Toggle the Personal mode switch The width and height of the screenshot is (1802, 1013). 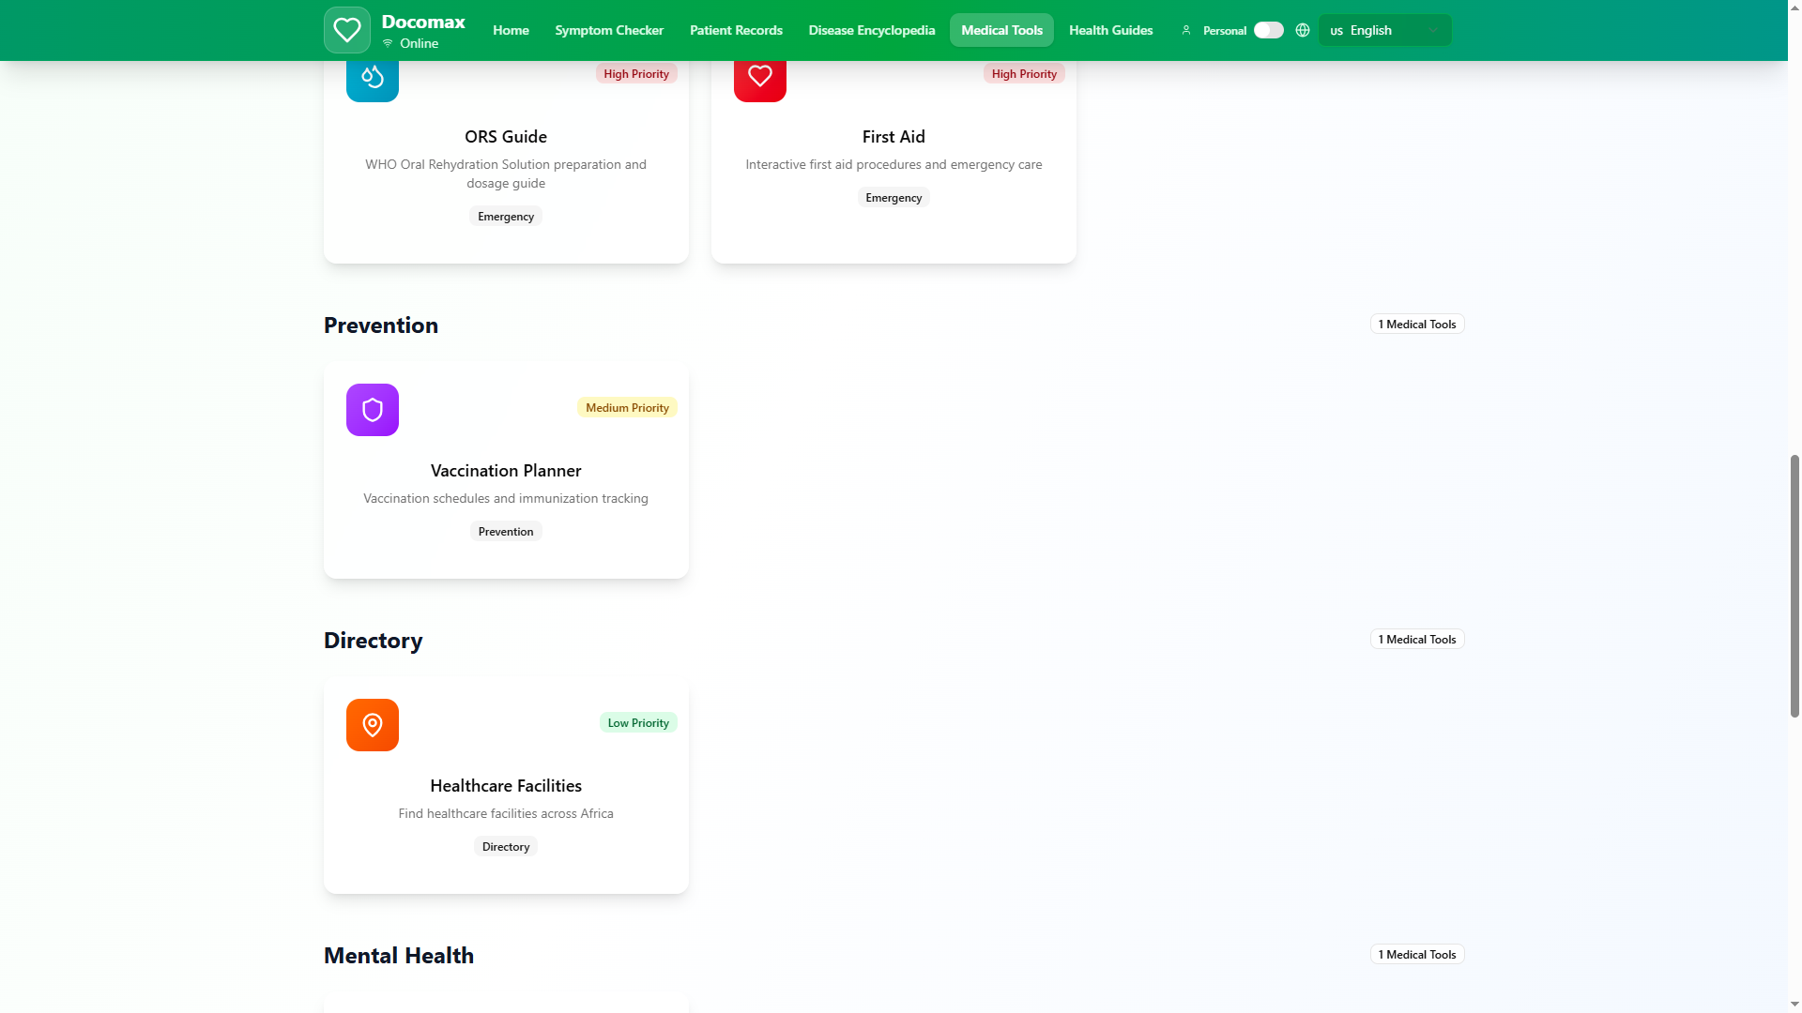point(1268,30)
